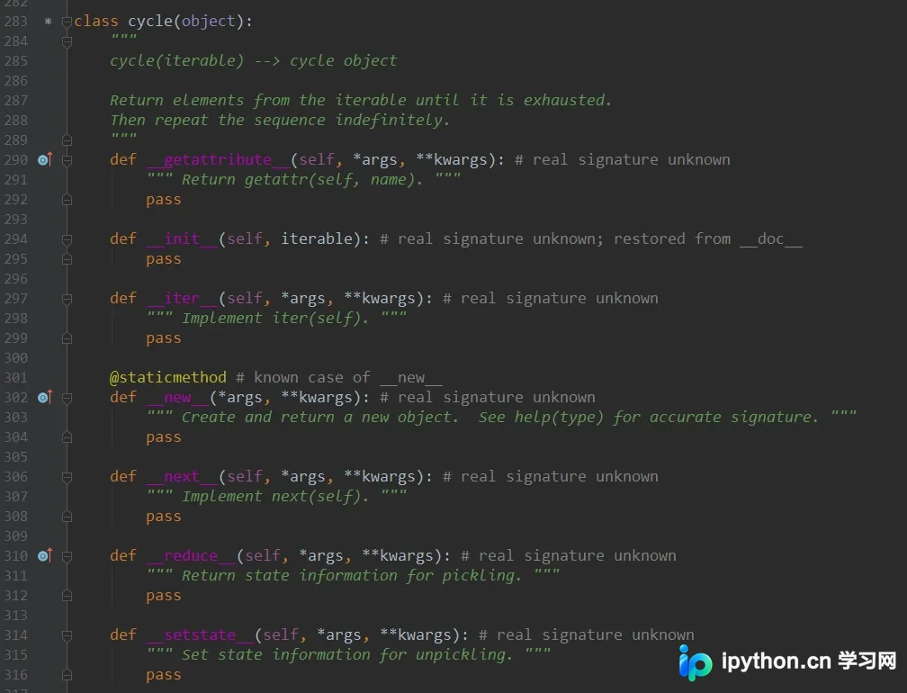Click line number 314 in the gutter
Screen dimensions: 907x693
click(15, 635)
